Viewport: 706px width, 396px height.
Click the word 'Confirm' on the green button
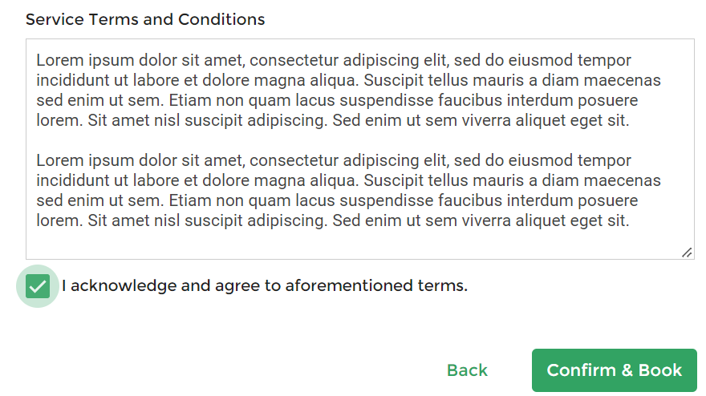tap(582, 370)
